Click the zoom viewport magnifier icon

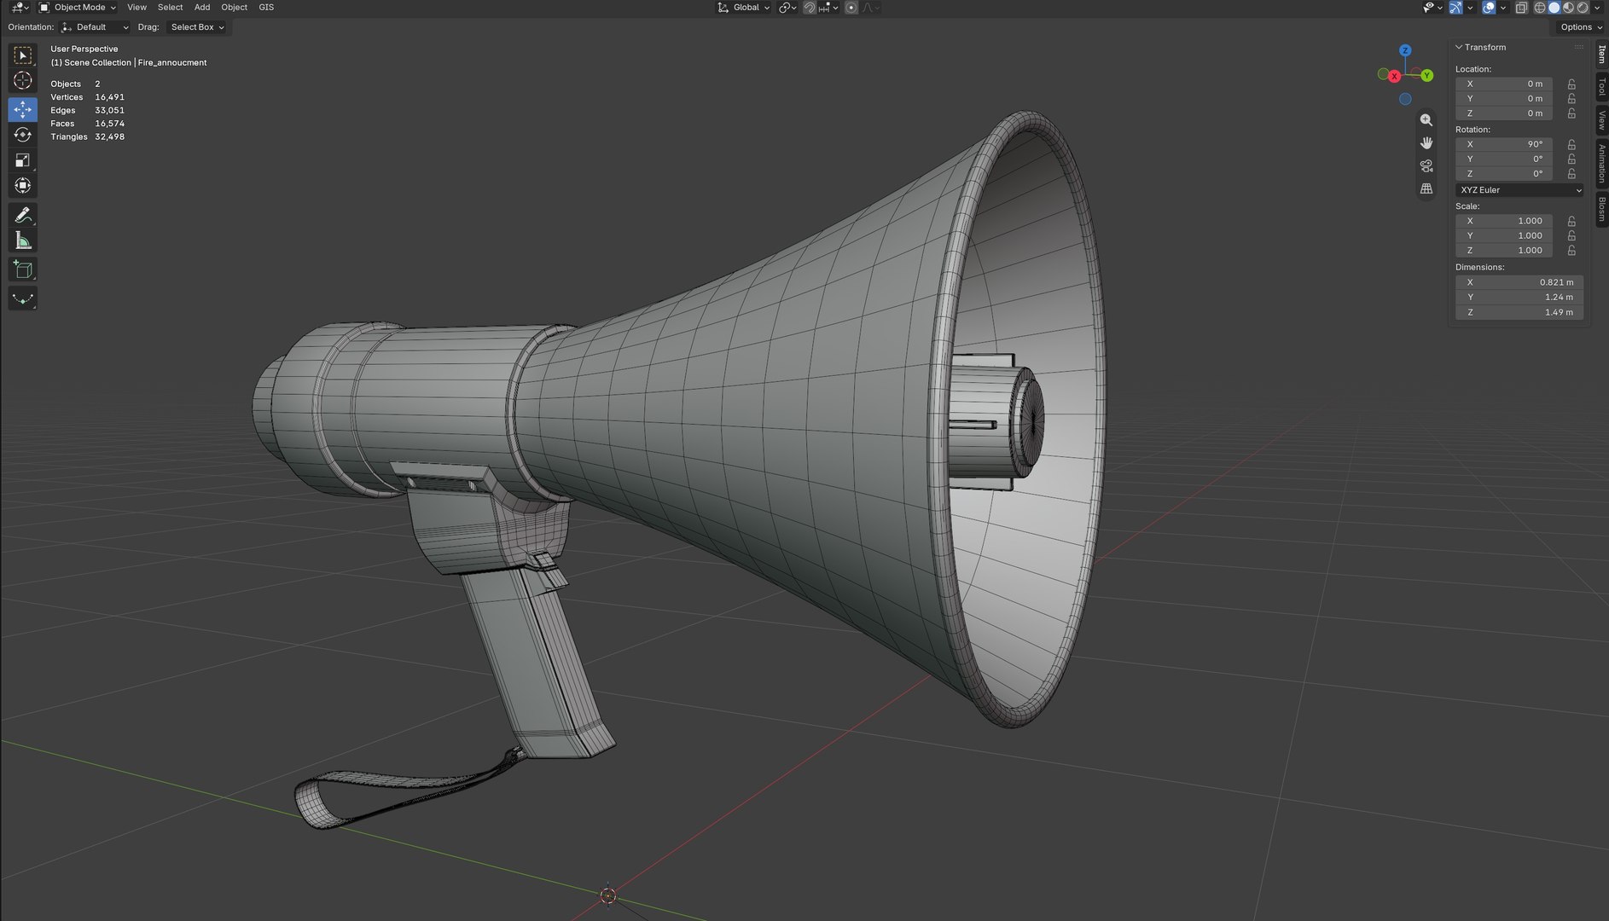point(1426,120)
